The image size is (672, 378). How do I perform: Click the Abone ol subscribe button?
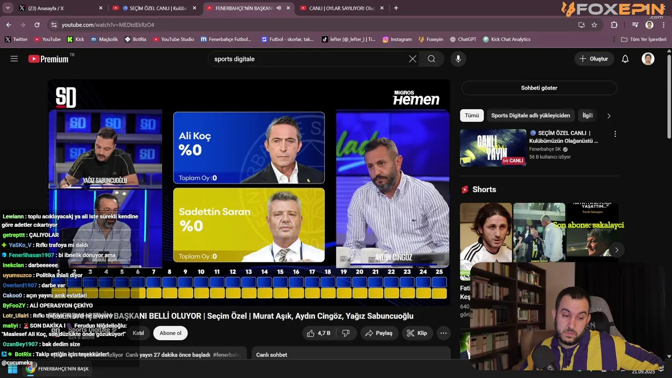(171, 333)
